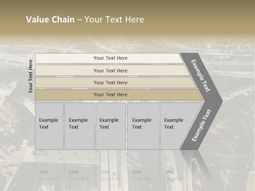Select the darkest tan "Your Text Here" bar

[x=110, y=95]
